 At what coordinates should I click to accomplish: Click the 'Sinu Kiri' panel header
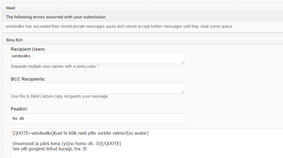coord(14,40)
